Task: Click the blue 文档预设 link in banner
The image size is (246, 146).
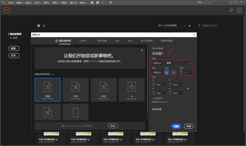Action: pos(93,61)
